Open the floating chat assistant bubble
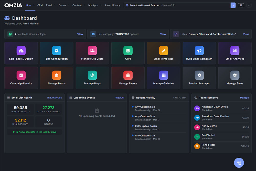256x171 pixels. (x=239, y=163)
